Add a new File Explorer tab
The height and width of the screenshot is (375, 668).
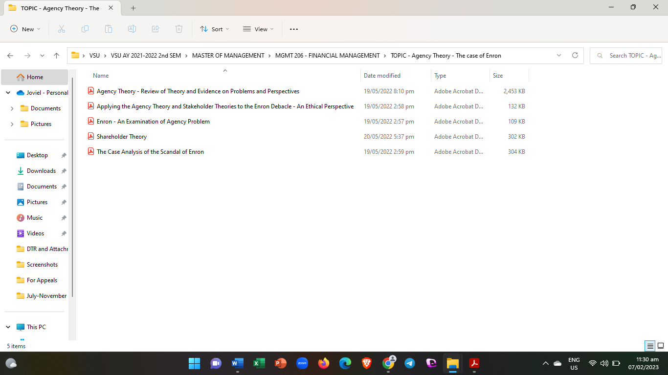click(x=134, y=8)
